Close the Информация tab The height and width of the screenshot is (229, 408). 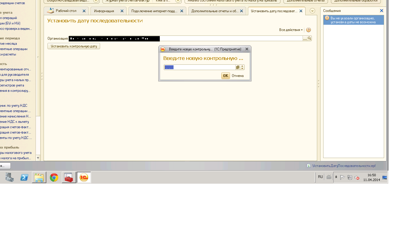(x=122, y=11)
